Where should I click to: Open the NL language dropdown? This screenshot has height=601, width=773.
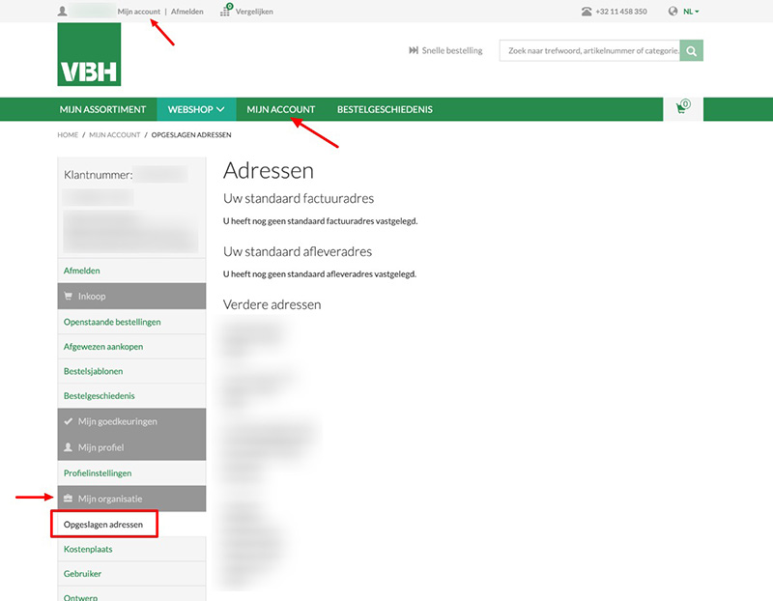click(691, 12)
